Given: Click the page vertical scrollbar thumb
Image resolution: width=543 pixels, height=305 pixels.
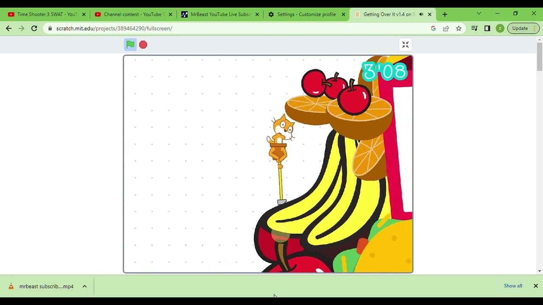Looking at the screenshot, I should [540, 57].
